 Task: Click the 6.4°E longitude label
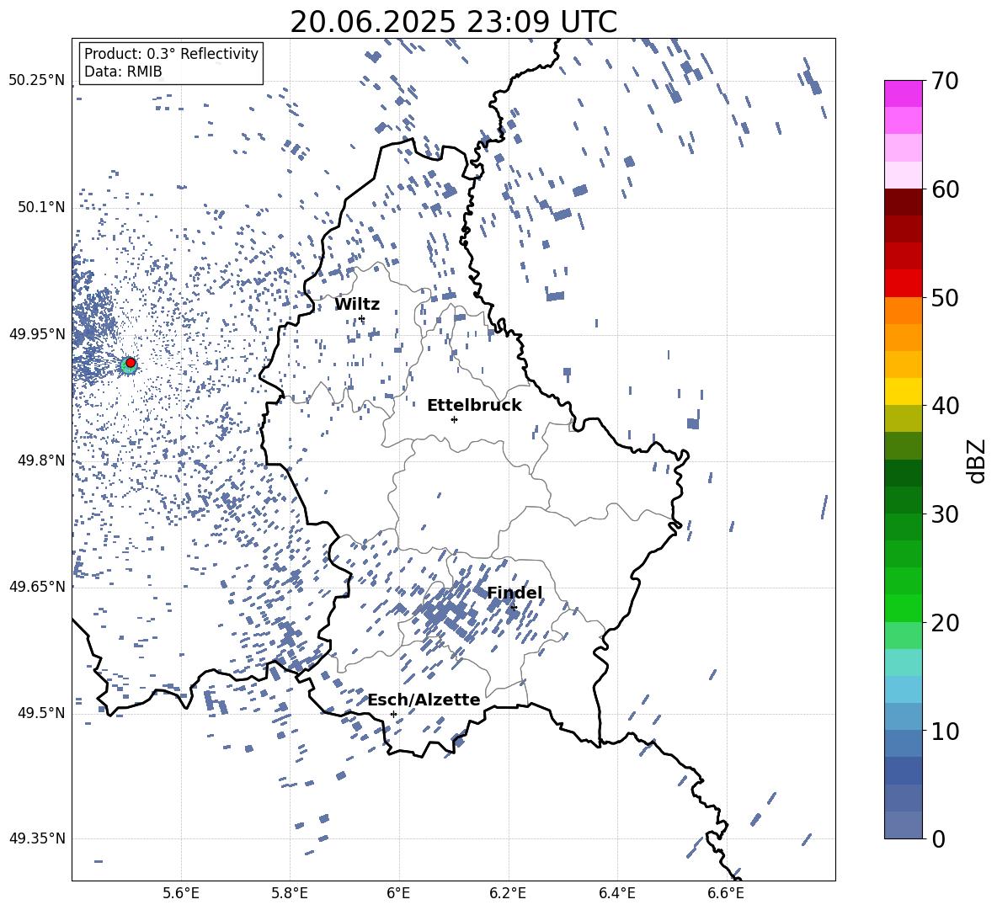click(616, 893)
